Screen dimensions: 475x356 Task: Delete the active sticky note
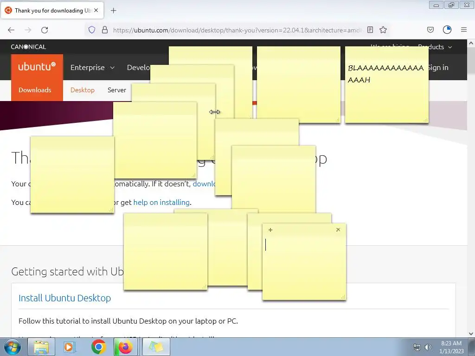point(338,230)
